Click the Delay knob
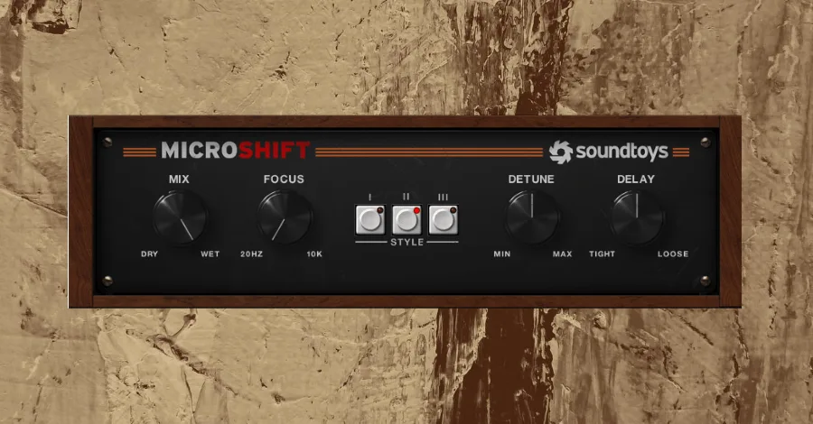The width and height of the screenshot is (813, 424). [x=637, y=217]
